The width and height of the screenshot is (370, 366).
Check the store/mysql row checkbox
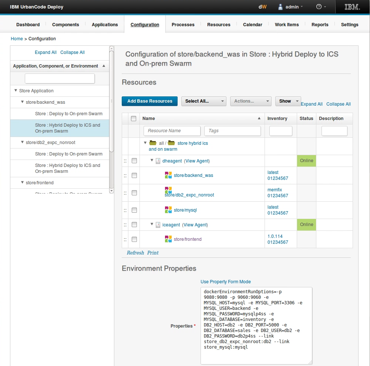(x=134, y=210)
